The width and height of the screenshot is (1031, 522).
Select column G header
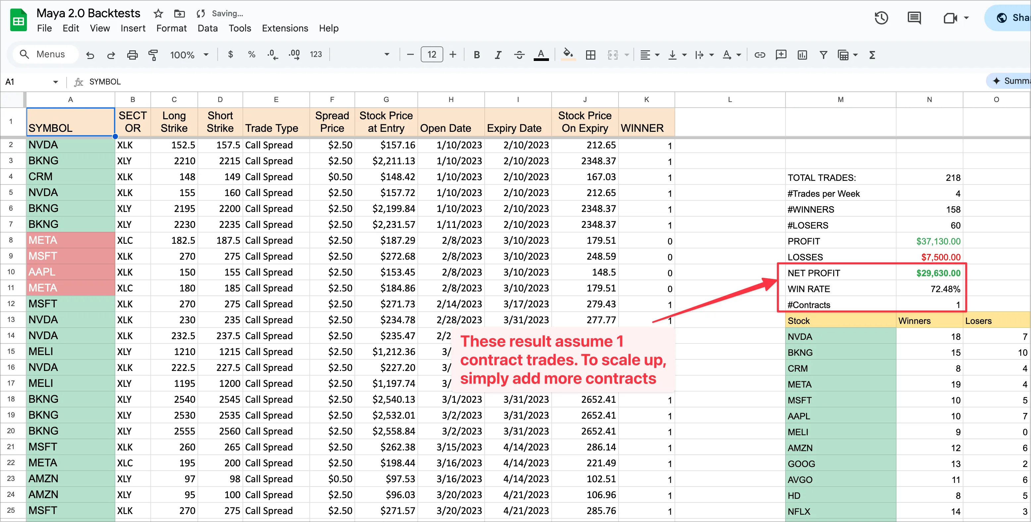[x=386, y=100]
